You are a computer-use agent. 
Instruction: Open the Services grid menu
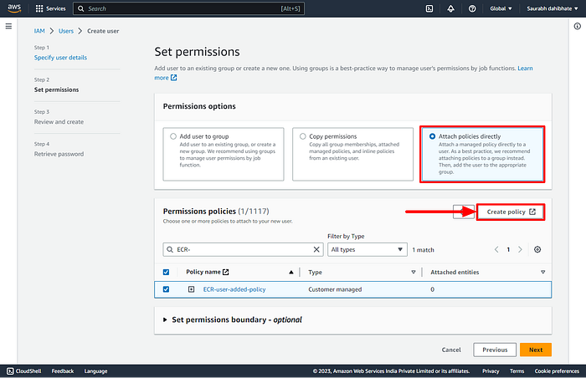(50, 8)
